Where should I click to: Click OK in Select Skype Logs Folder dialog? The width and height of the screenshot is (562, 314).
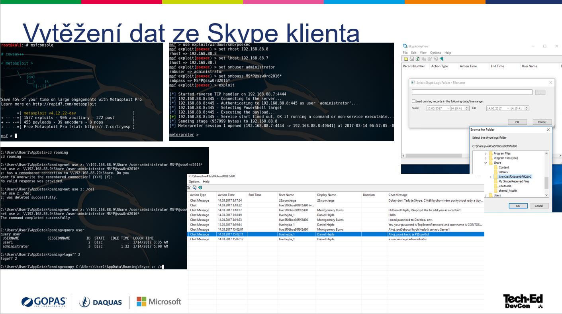pyautogui.click(x=517, y=122)
